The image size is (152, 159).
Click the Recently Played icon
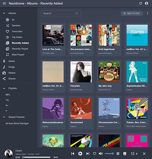pos(8,49)
